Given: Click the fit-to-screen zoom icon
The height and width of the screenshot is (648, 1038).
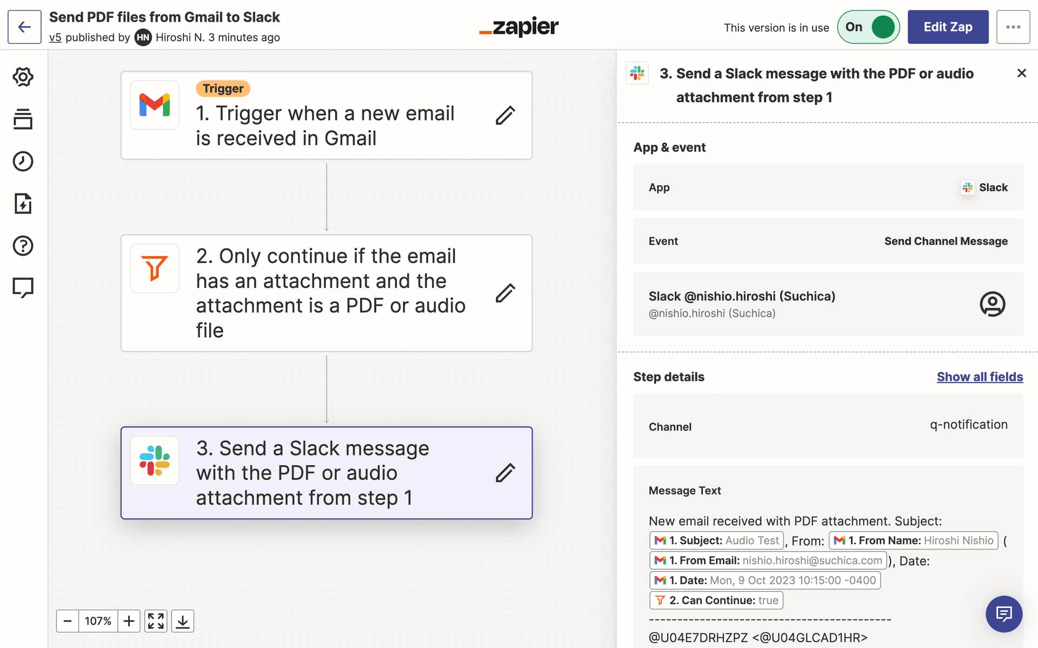Looking at the screenshot, I should coord(155,620).
